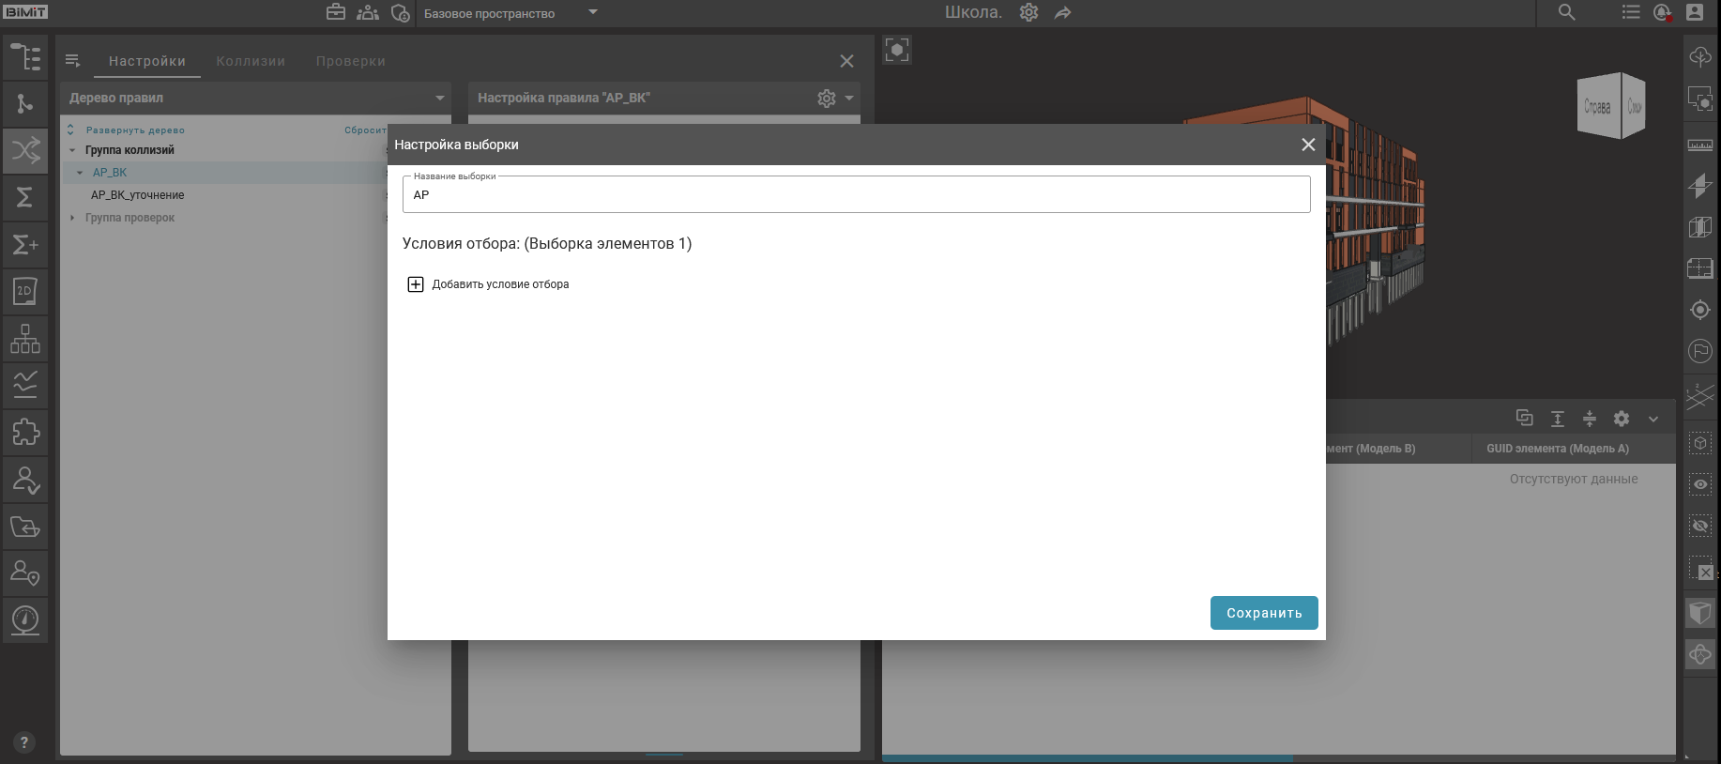Open the ruler measurement tool
The image size is (1721, 764).
pos(1699,145)
